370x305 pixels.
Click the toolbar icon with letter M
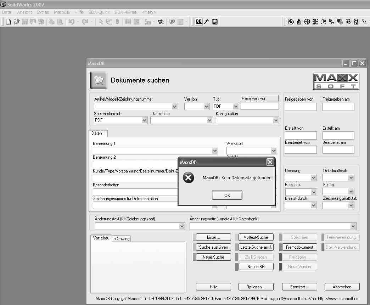pyautogui.click(x=331, y=22)
